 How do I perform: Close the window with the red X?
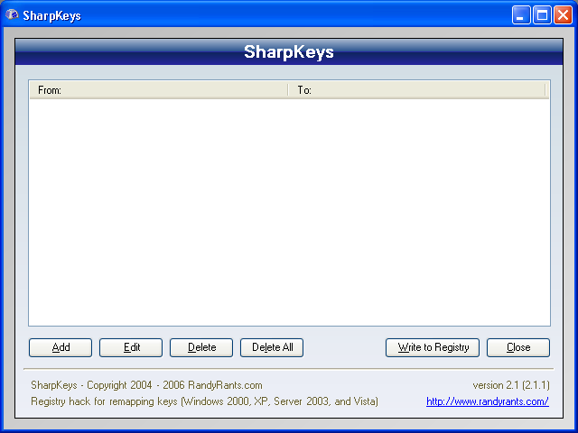(x=563, y=15)
